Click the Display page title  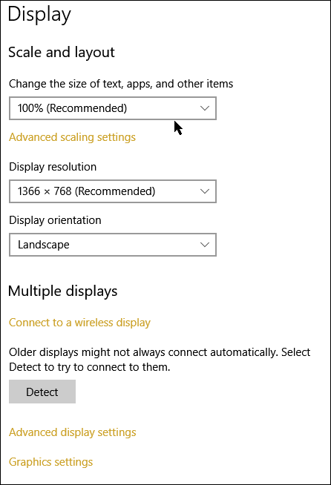pos(39,14)
